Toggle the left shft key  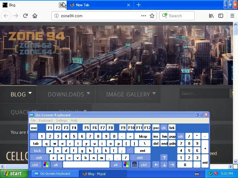[39, 158]
